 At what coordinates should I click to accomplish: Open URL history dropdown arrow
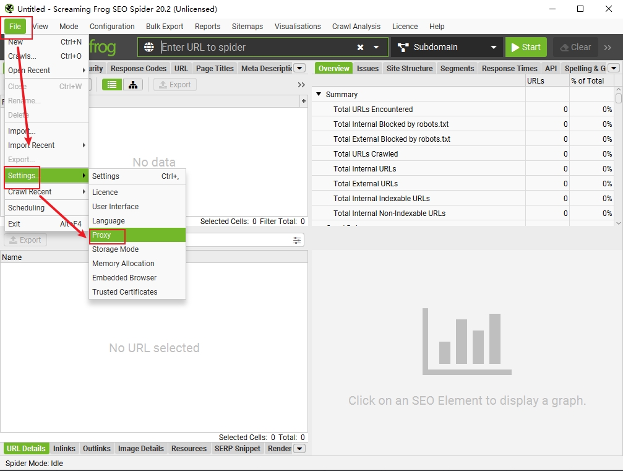click(x=376, y=47)
